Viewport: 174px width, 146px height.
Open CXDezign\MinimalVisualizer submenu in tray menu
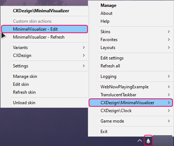coord(131,103)
